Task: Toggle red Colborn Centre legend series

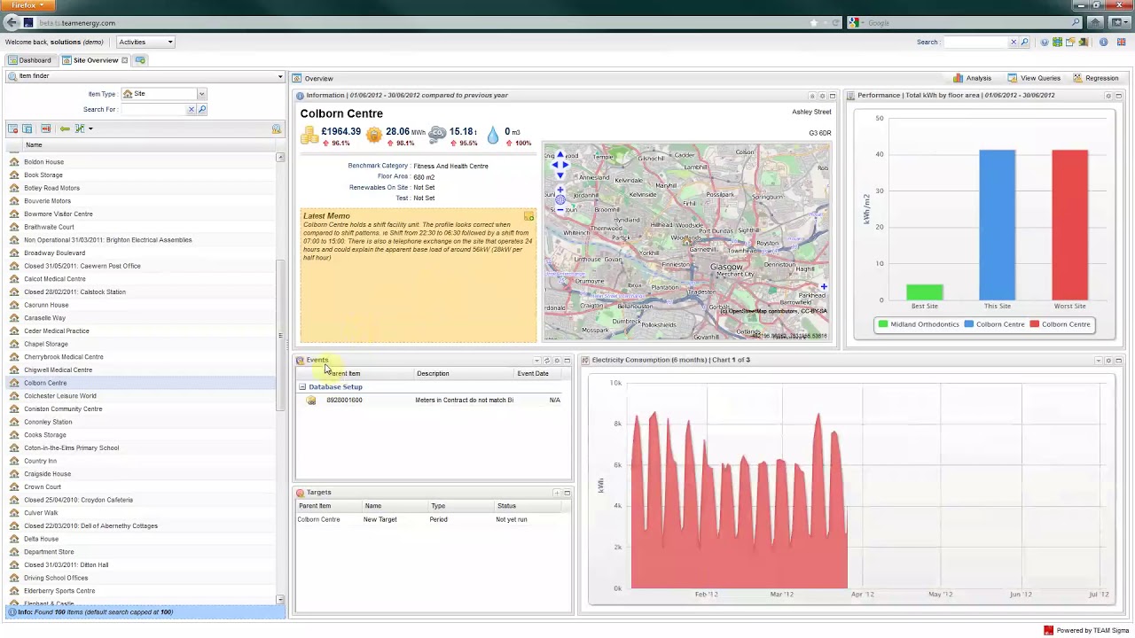Action: tap(1061, 324)
